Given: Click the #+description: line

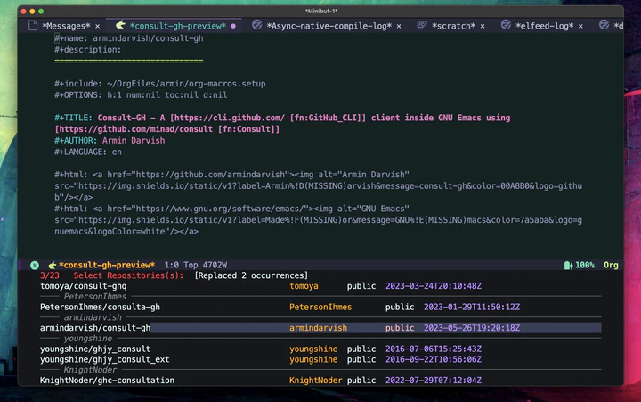Looking at the screenshot, I should [88, 50].
